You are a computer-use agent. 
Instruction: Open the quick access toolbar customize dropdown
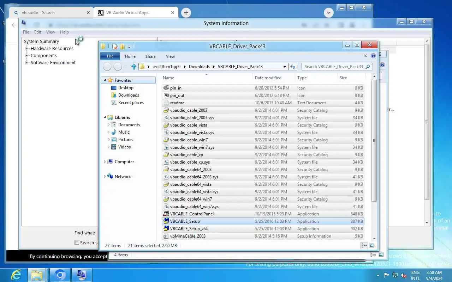point(129,47)
